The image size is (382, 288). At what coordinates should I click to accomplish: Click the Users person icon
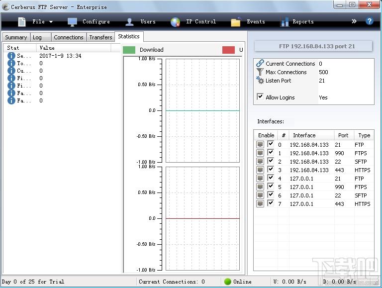coord(129,22)
